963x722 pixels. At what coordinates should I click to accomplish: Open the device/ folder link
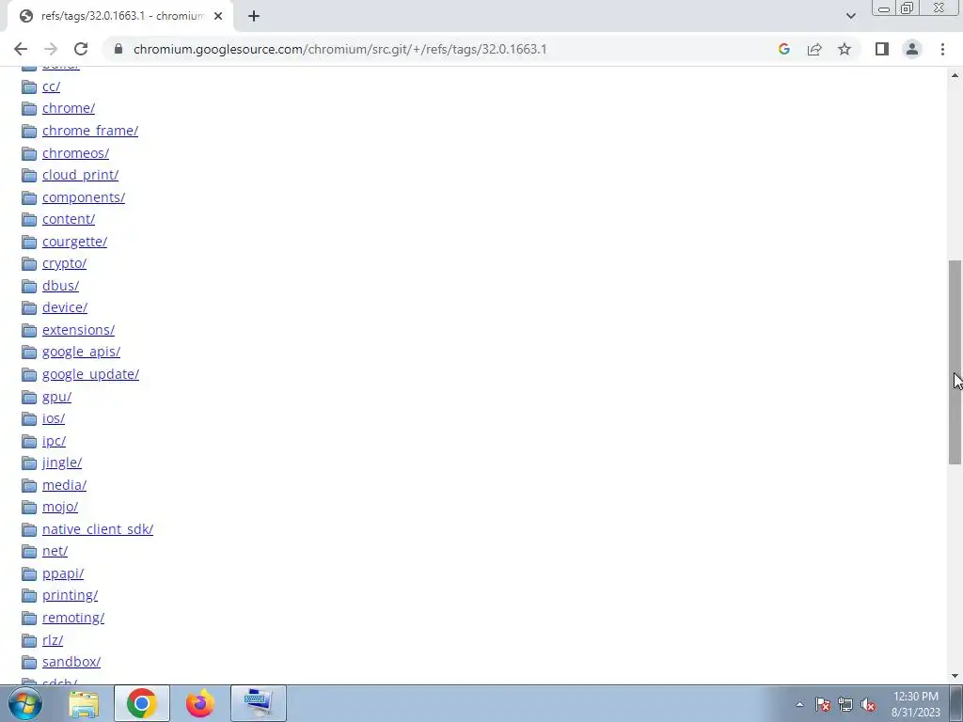[x=65, y=307]
